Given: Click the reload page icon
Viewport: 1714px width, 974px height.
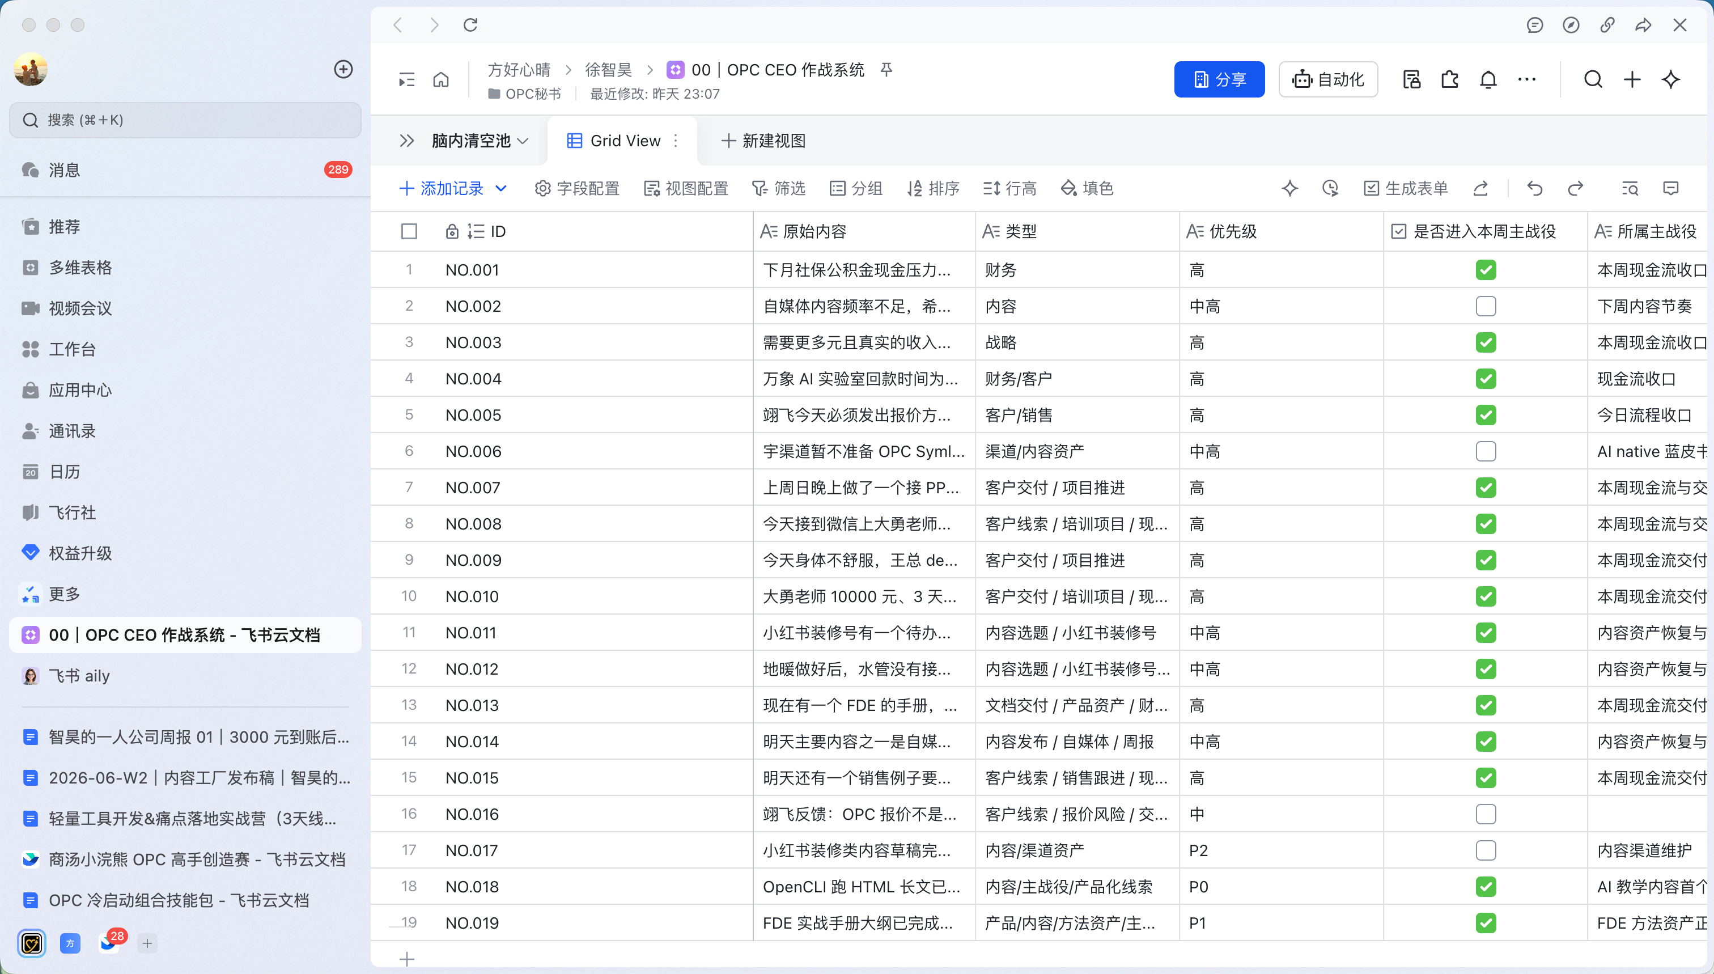Looking at the screenshot, I should coord(471,25).
